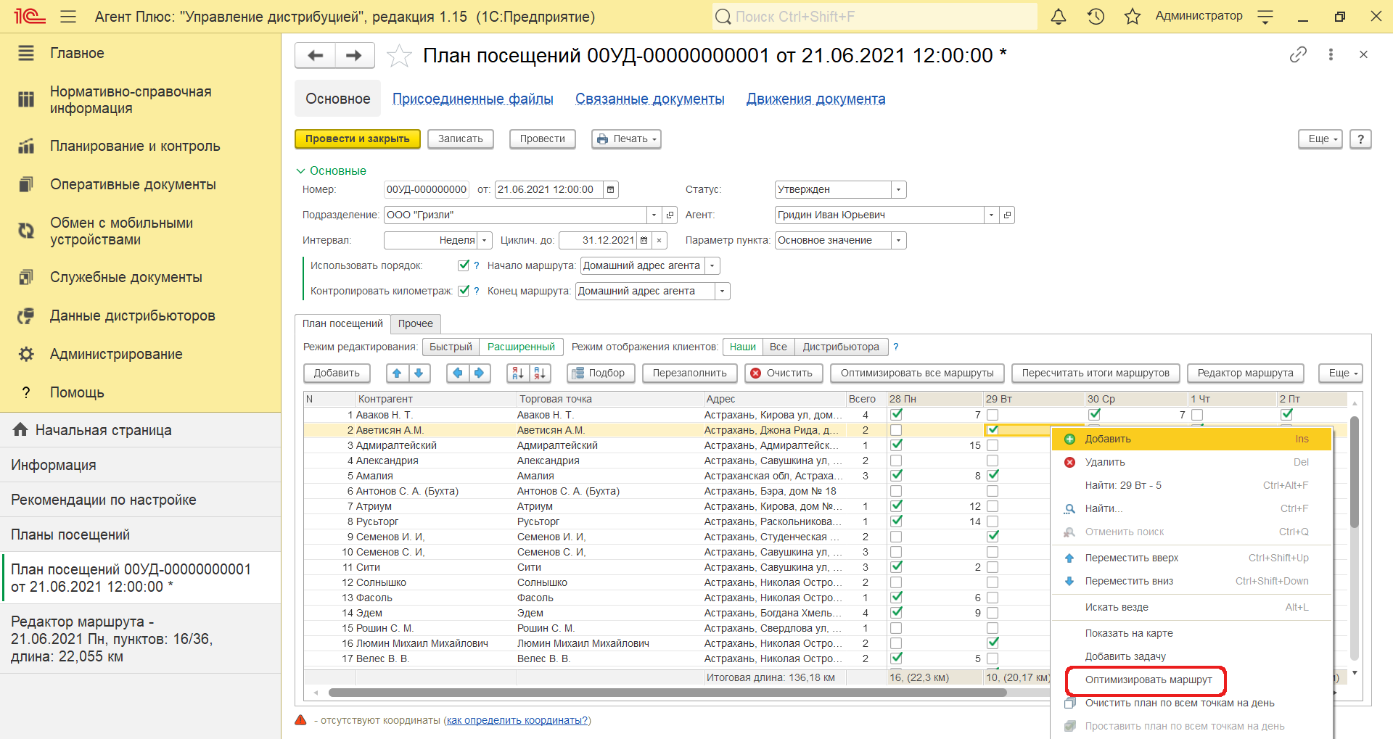This screenshot has height=739, width=1393.
Task: Toggle 28 Пн checkbox for Адмиралтейский
Action: coord(896,445)
